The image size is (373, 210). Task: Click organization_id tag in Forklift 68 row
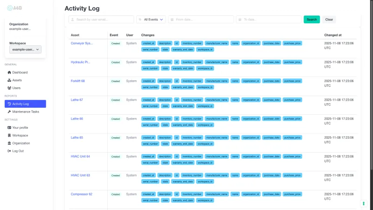(251, 81)
